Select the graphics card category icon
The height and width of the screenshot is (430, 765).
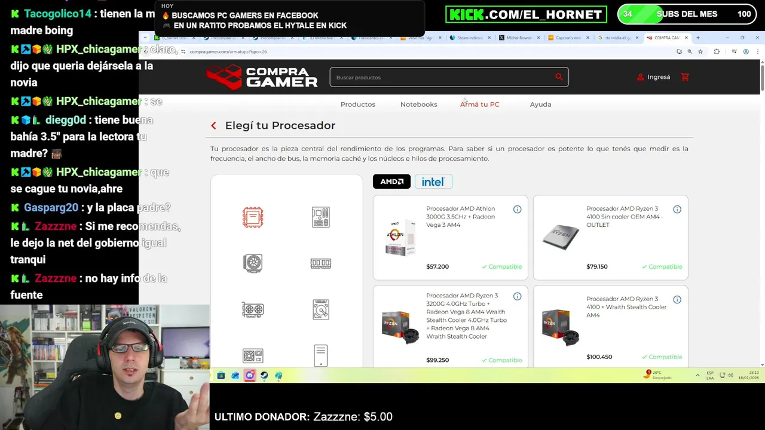(x=253, y=310)
